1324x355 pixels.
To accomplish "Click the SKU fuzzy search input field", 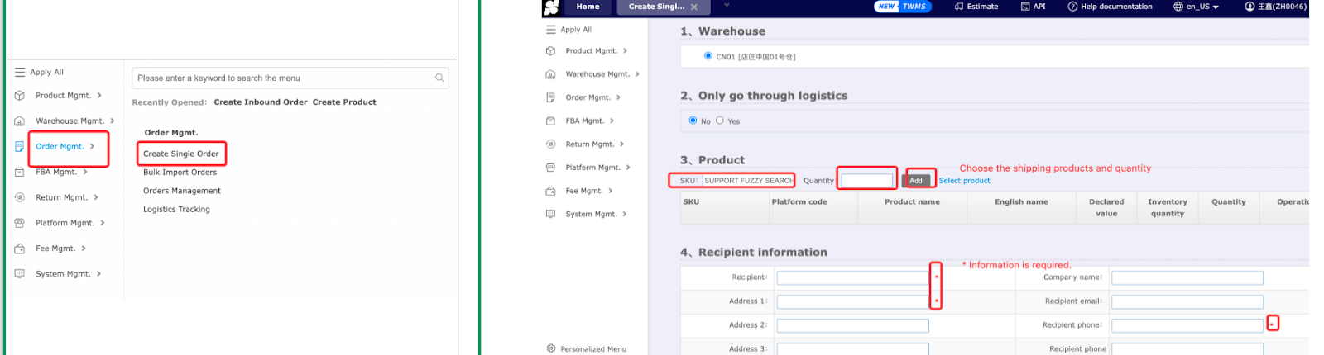I will [748, 181].
